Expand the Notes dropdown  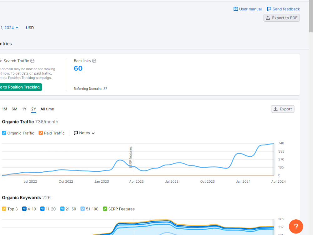coord(84,133)
